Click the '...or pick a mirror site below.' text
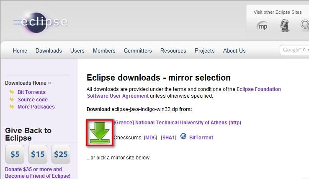The height and width of the screenshot is (179, 309). pyautogui.click(x=118, y=158)
